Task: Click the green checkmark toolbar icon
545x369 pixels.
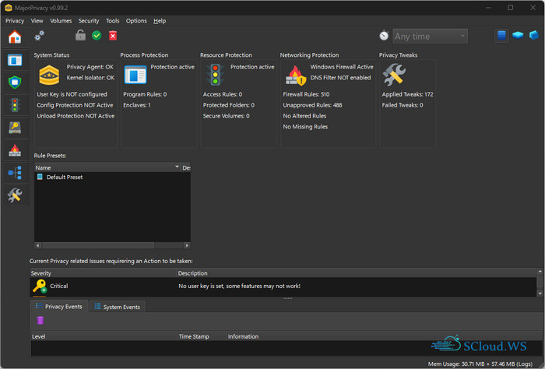Action: click(x=97, y=36)
